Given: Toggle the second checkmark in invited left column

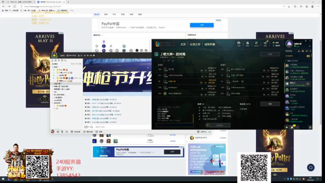Looking at the screenshot, I should 199,110.
